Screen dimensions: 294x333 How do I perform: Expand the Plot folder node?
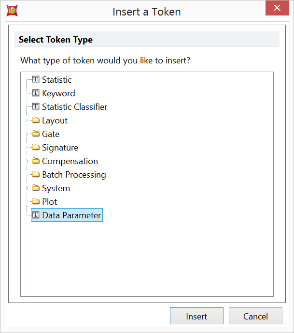coord(28,202)
